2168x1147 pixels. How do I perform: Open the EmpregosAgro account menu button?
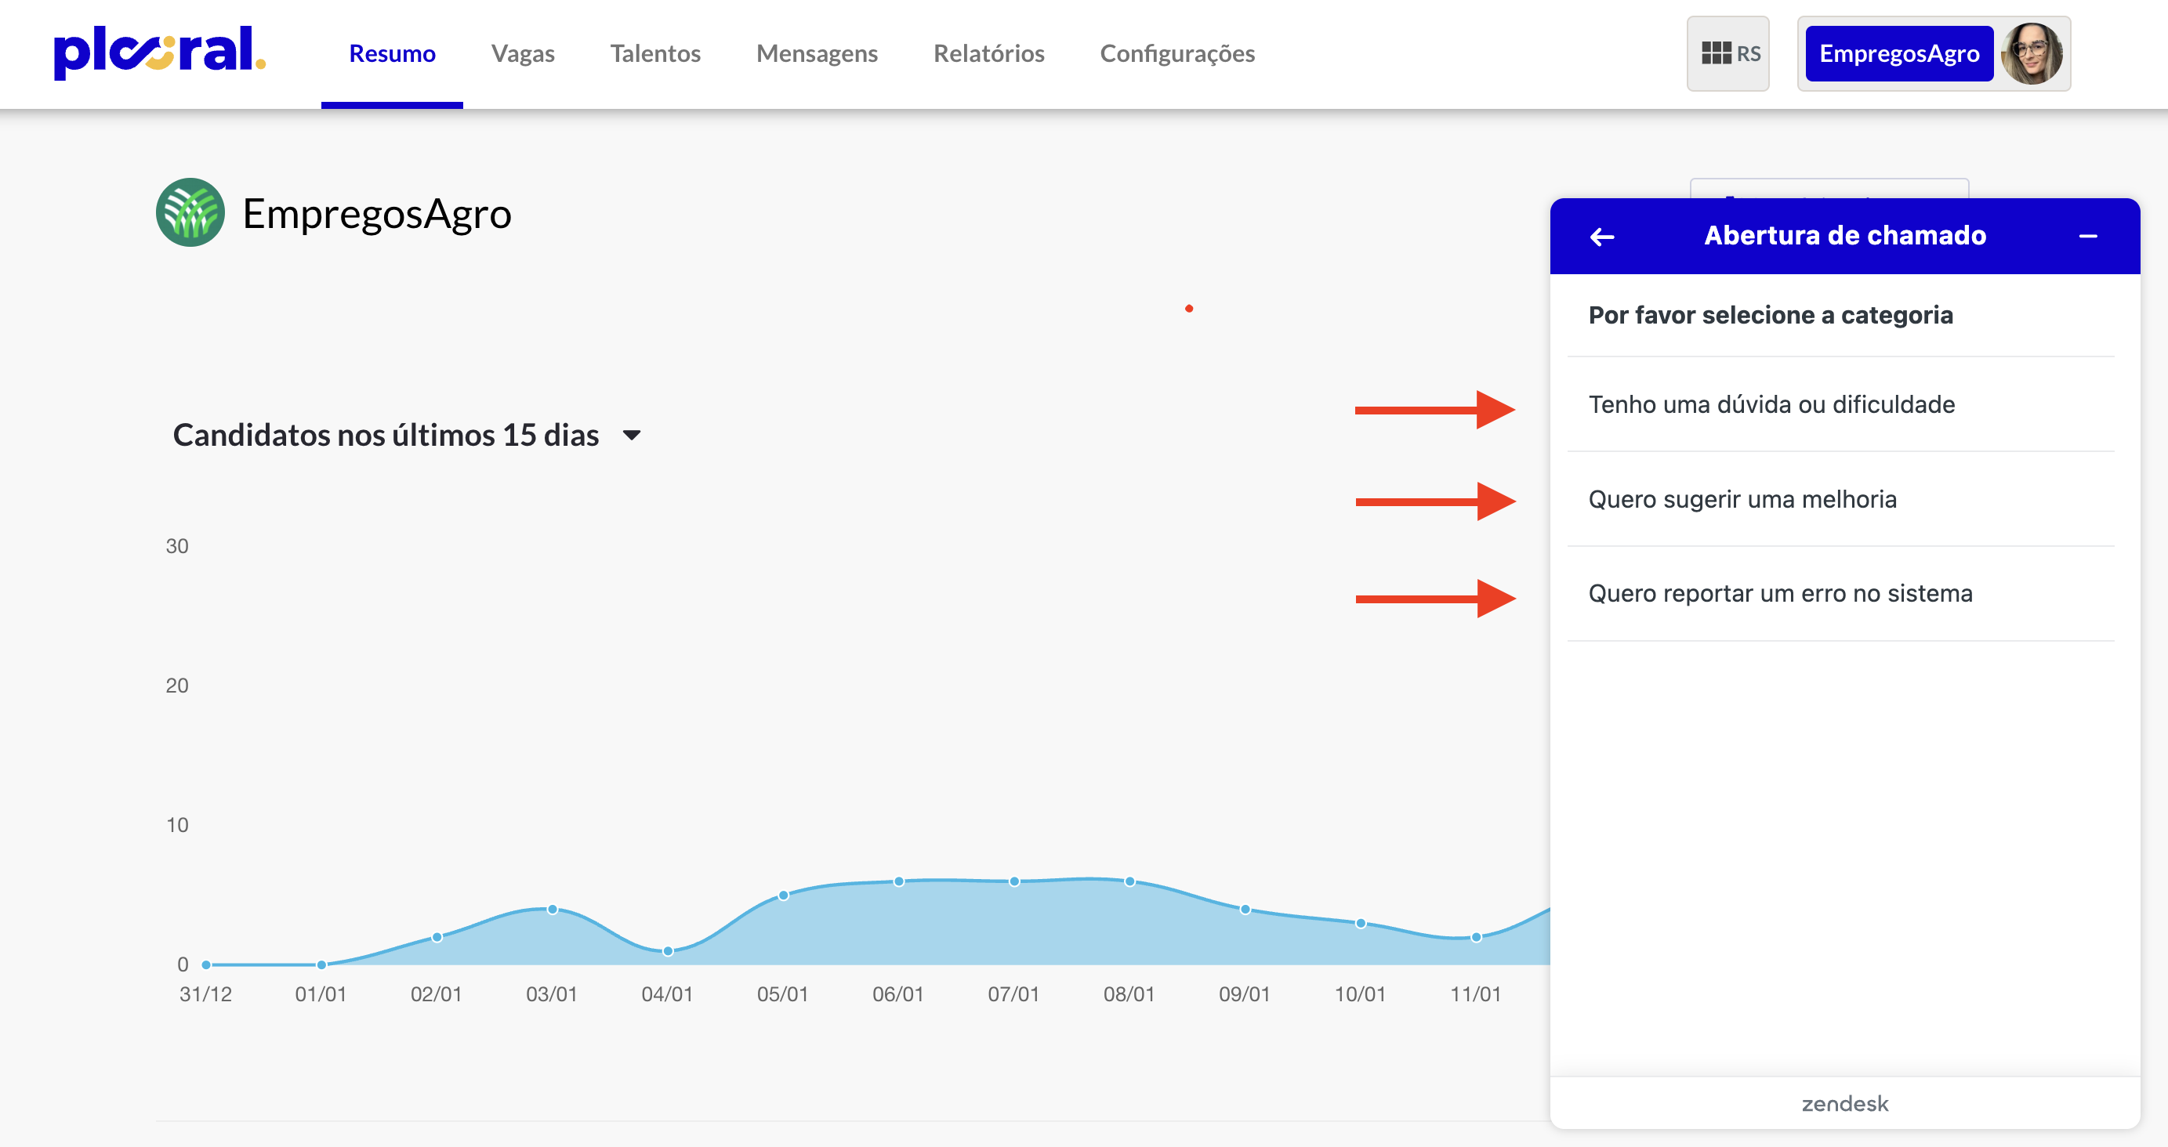pyautogui.click(x=1898, y=53)
